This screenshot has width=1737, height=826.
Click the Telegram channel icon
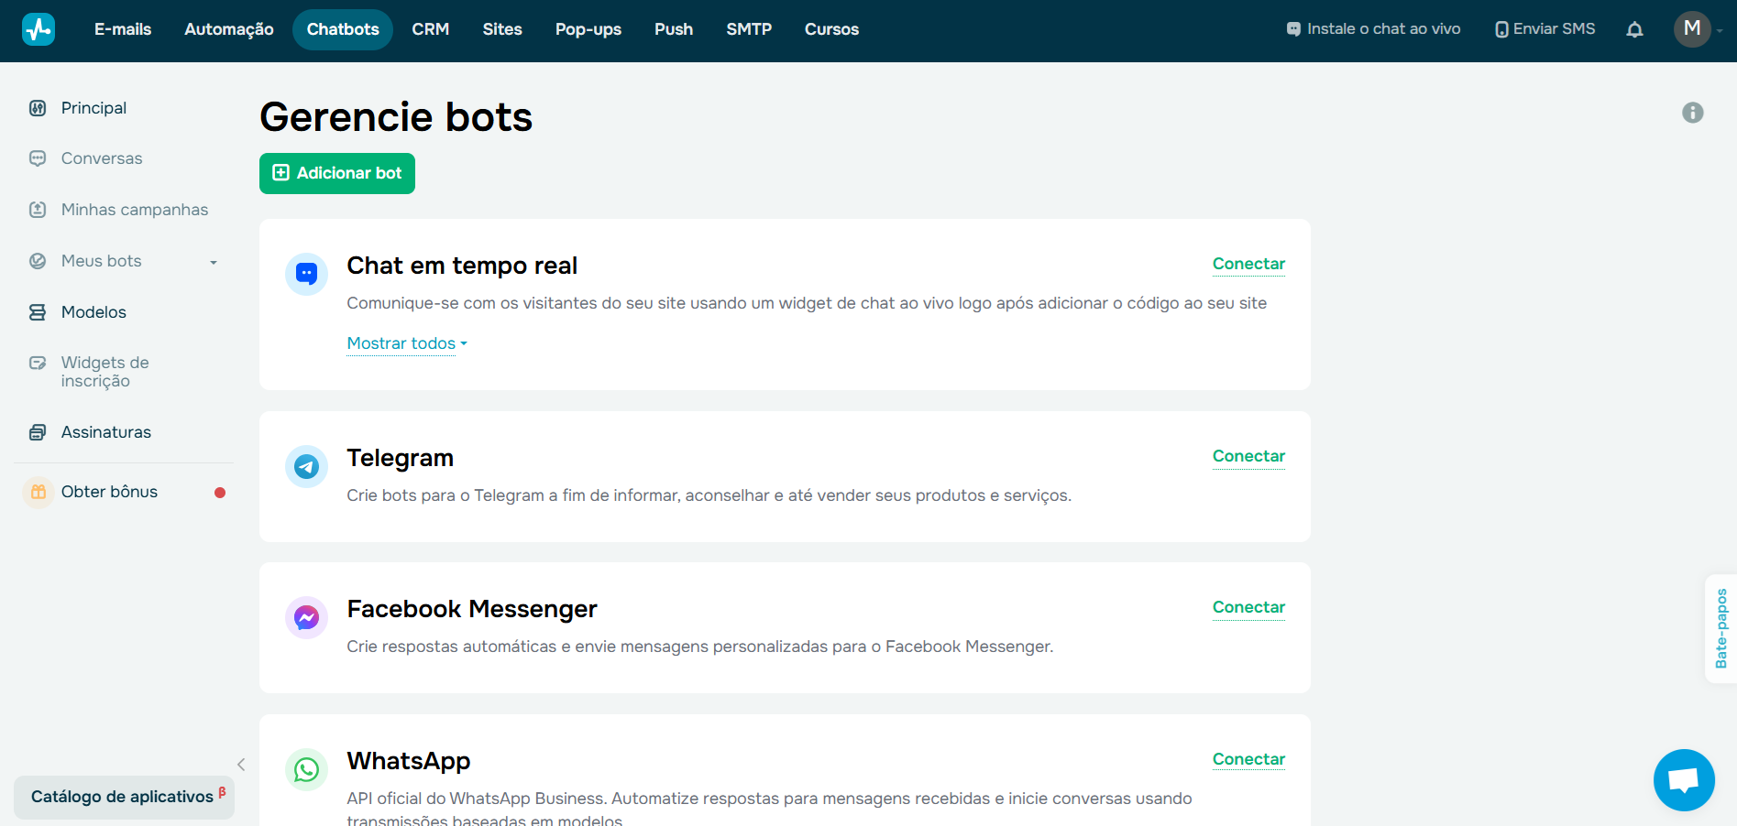pos(306,466)
